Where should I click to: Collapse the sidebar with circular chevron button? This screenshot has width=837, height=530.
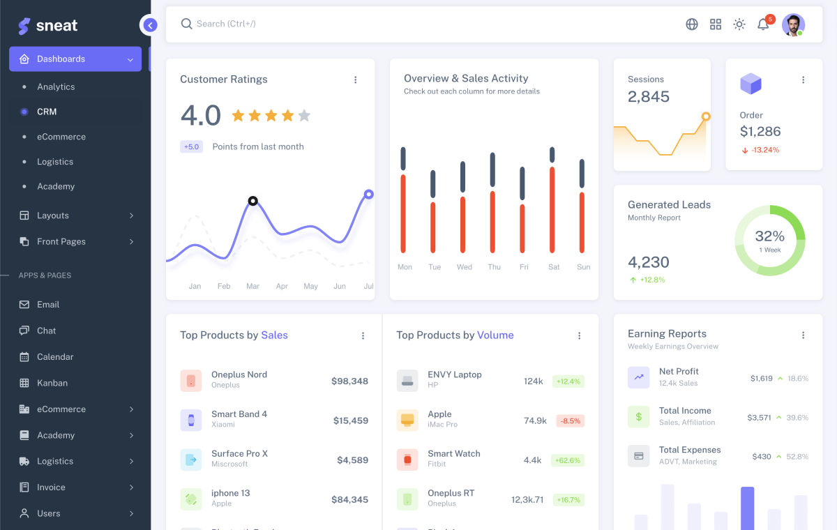click(149, 24)
